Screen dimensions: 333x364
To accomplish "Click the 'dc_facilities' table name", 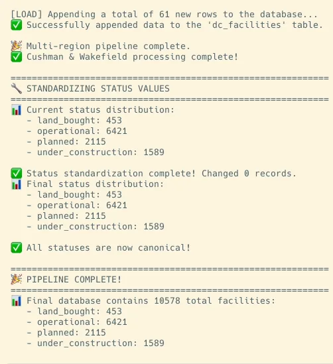I will [x=246, y=25].
